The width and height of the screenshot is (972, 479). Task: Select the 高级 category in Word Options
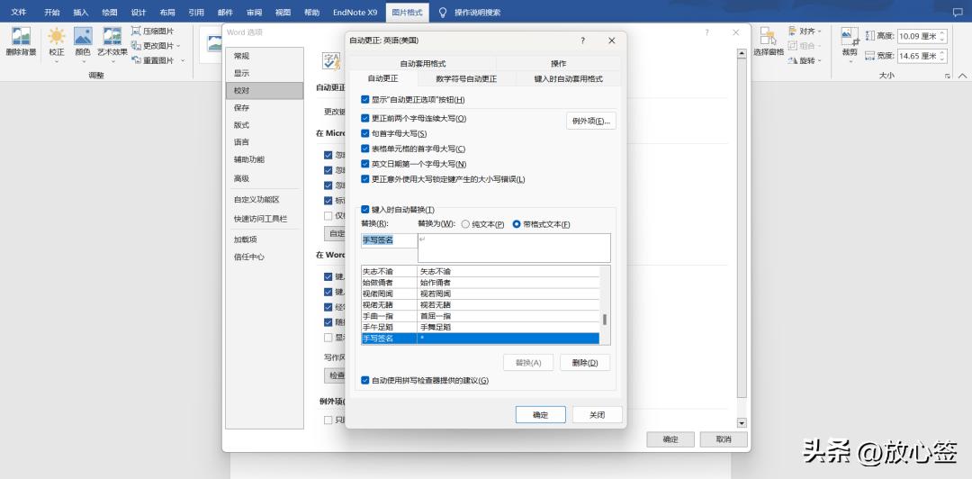coord(265,178)
